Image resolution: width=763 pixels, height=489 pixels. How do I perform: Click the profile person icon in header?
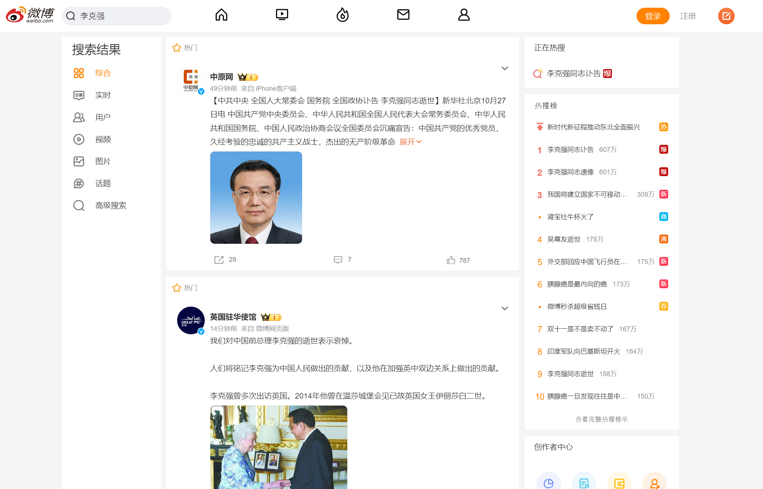464,15
